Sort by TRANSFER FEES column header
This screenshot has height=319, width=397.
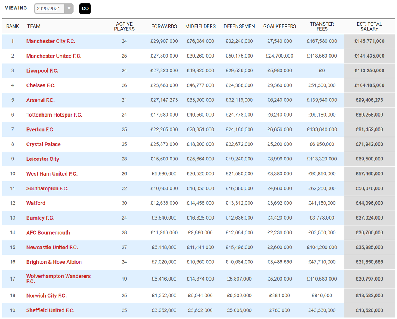pos(322,26)
